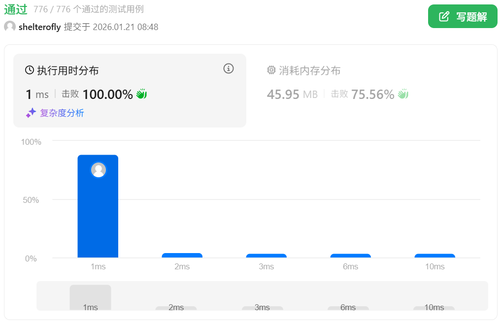The height and width of the screenshot is (322, 501).
Task: Click the clapping hands icon beside 75.56%
Action: 403,94
